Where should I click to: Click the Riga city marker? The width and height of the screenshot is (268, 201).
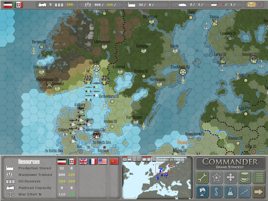[x=245, y=114]
